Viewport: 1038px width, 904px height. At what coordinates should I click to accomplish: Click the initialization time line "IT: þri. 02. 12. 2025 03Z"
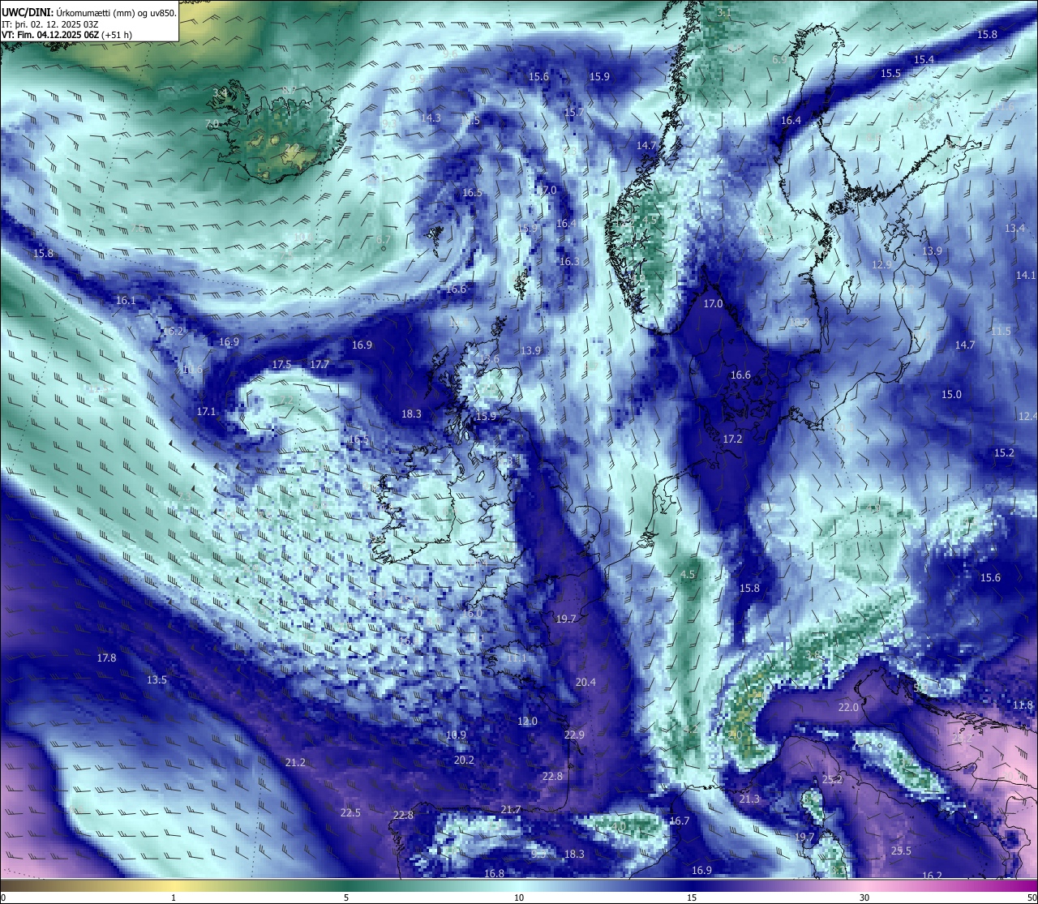point(50,24)
